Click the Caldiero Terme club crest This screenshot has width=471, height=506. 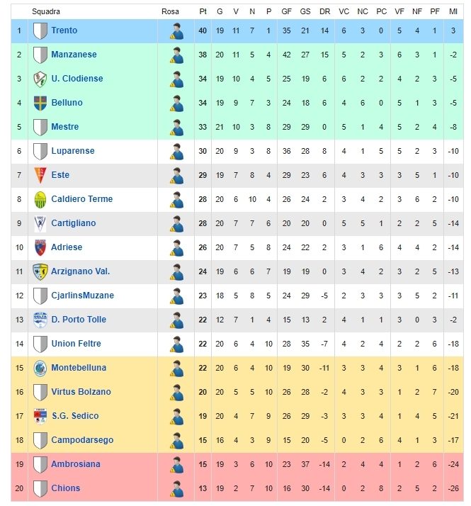coord(40,199)
